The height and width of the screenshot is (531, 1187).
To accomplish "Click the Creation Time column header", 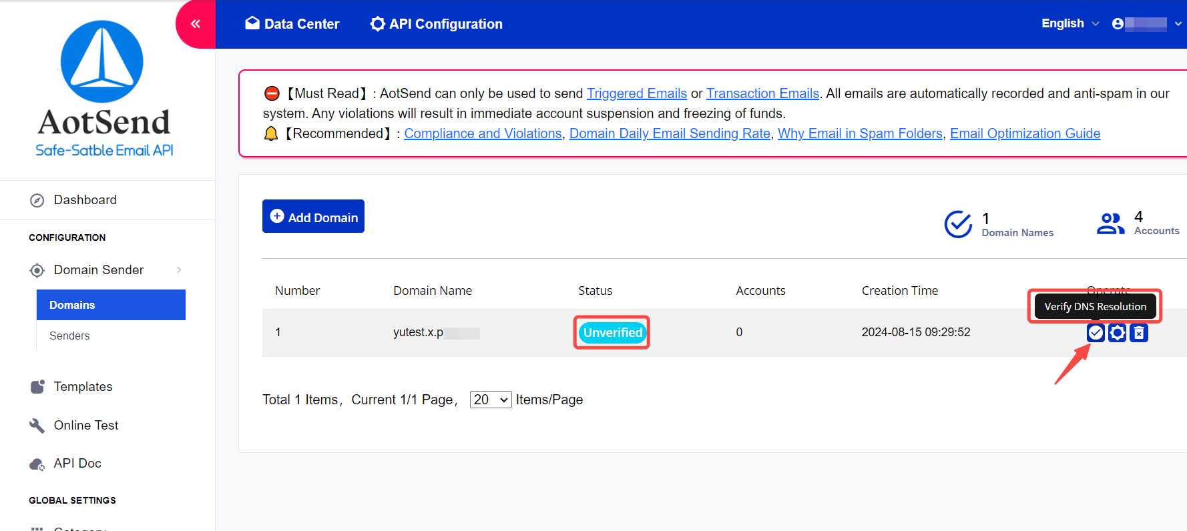I will (x=900, y=291).
